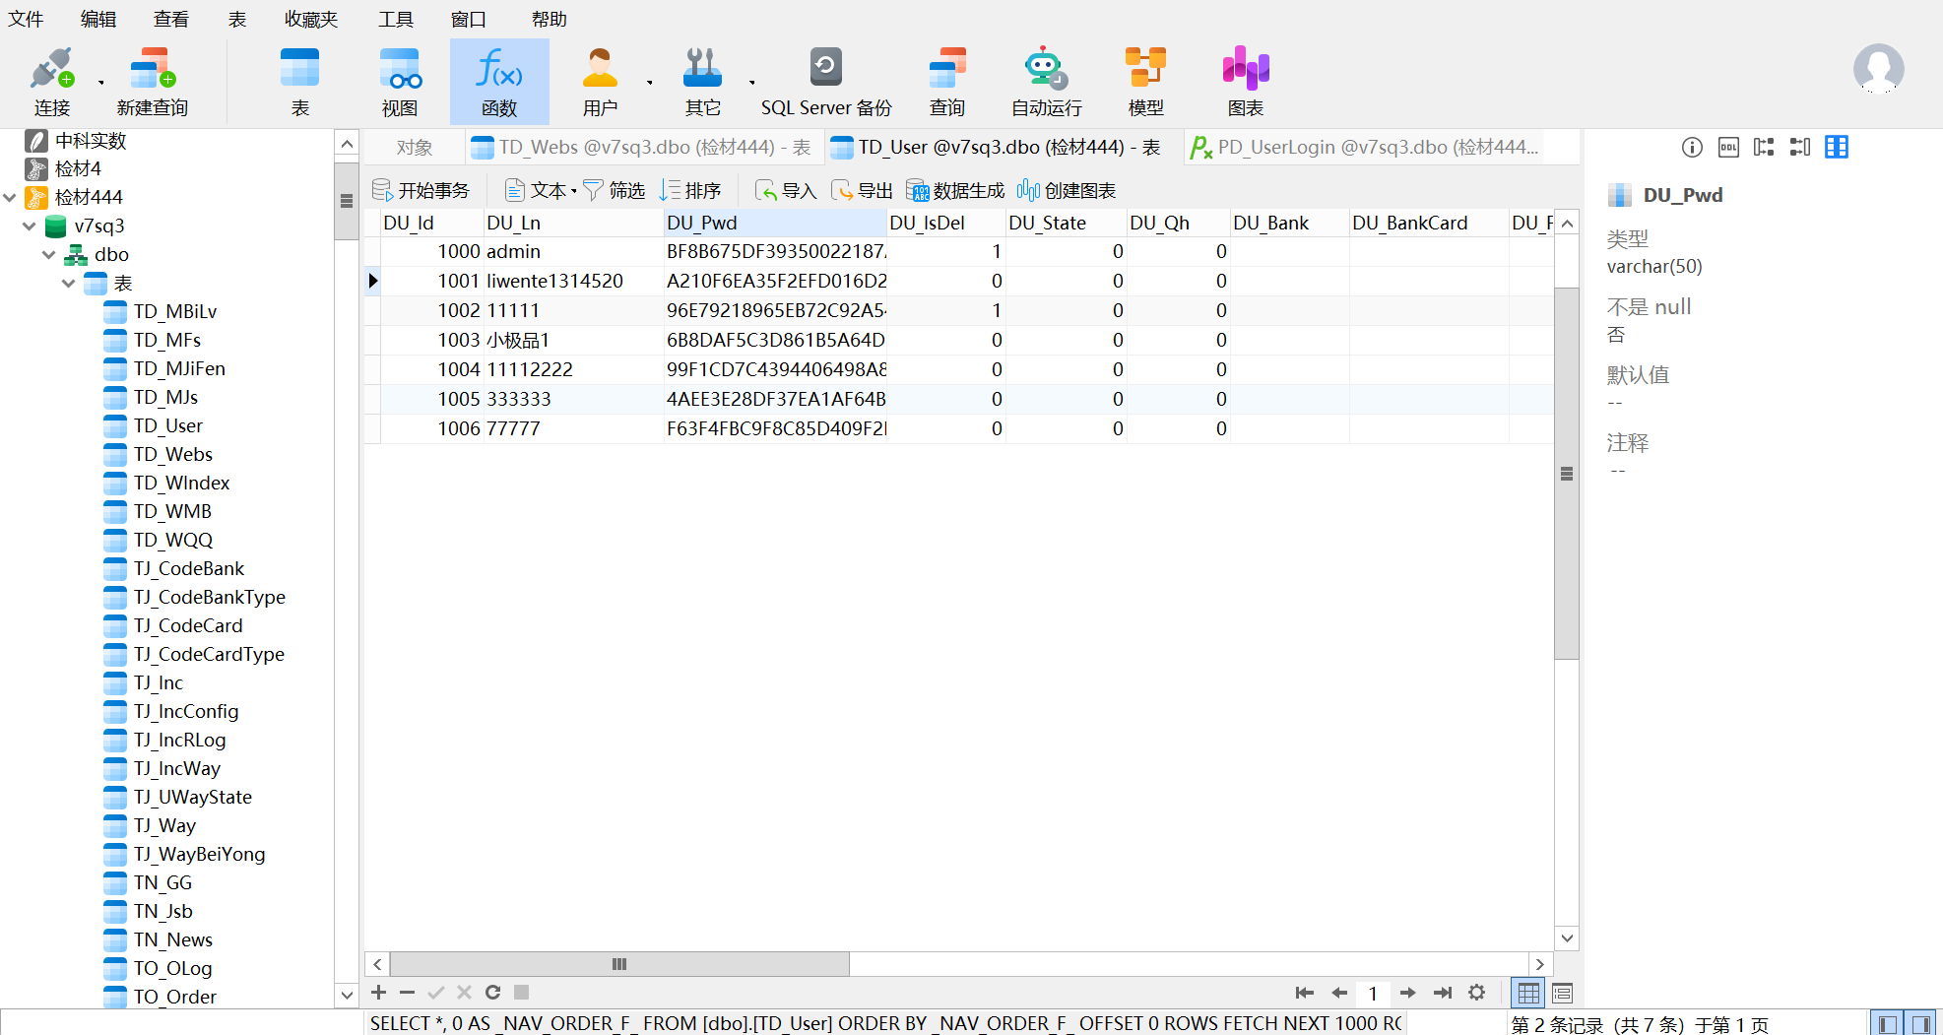Select the TJ_CodeBank table in tree

pos(188,569)
